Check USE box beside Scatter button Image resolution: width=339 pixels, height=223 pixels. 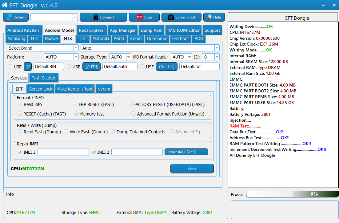point(142,67)
